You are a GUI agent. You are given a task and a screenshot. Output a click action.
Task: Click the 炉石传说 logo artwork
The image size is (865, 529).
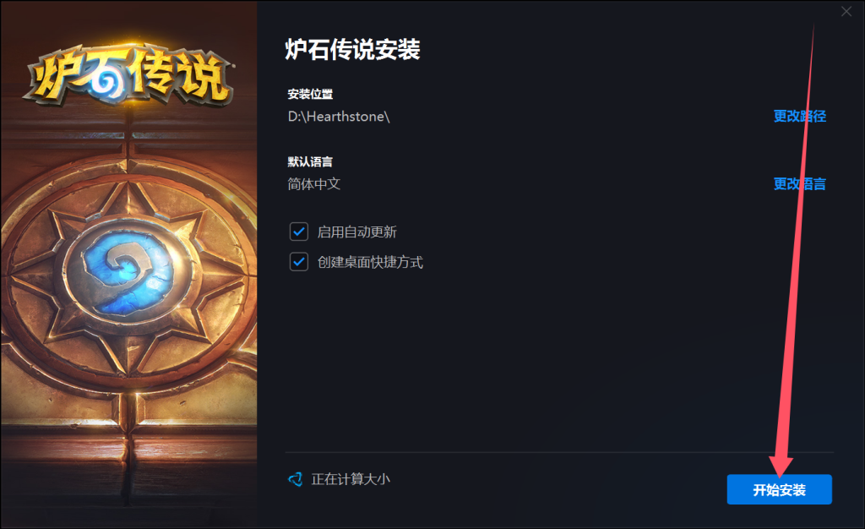coord(129,74)
